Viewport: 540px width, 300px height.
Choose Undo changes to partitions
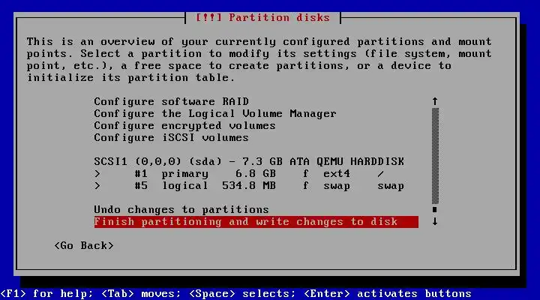pos(181,209)
